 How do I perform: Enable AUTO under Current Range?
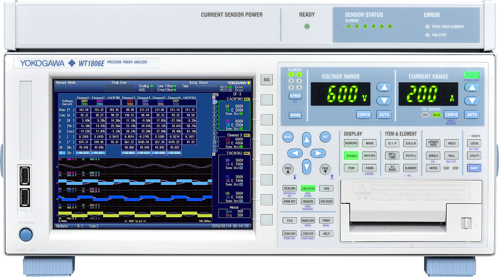472,115
